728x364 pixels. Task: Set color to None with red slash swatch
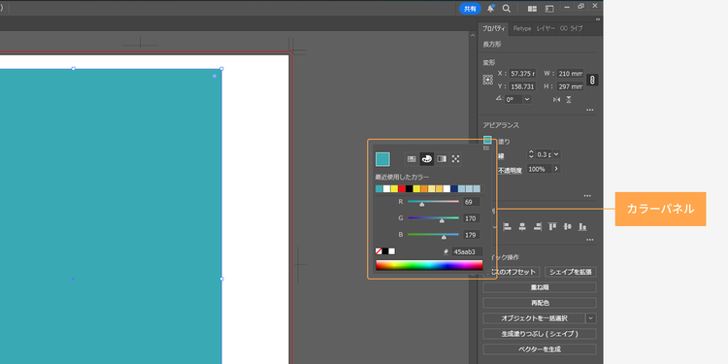[379, 251]
